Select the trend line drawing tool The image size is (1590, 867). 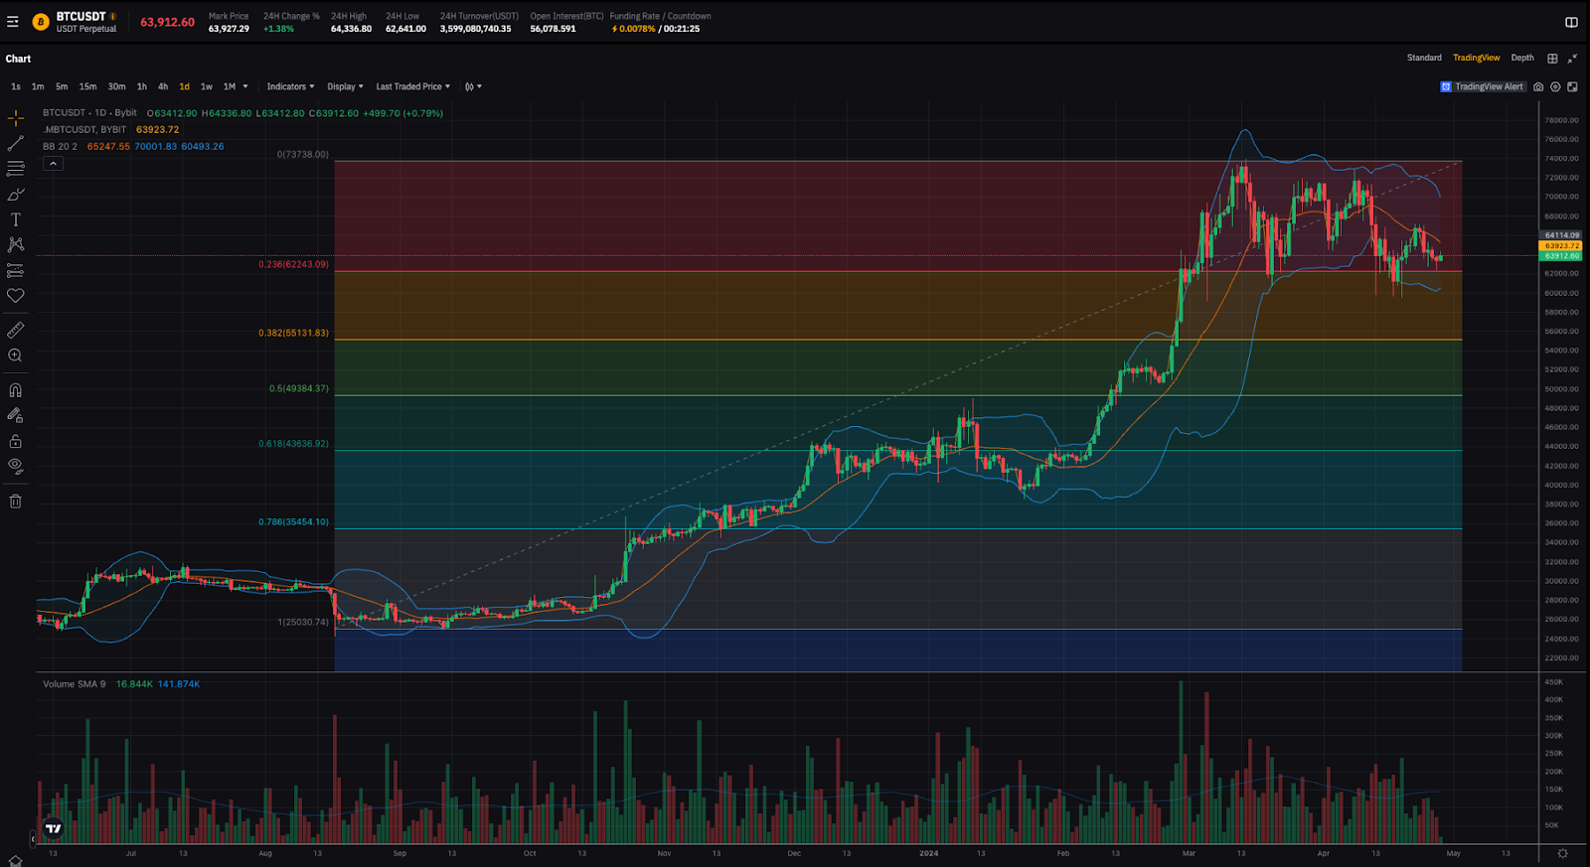[x=15, y=144]
